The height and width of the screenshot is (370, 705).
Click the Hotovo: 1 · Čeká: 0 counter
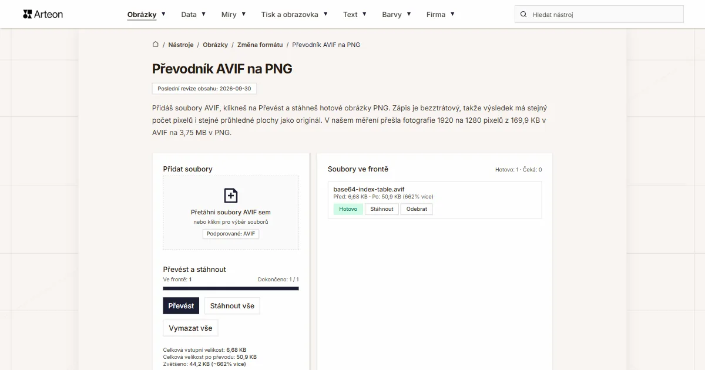coord(519,170)
